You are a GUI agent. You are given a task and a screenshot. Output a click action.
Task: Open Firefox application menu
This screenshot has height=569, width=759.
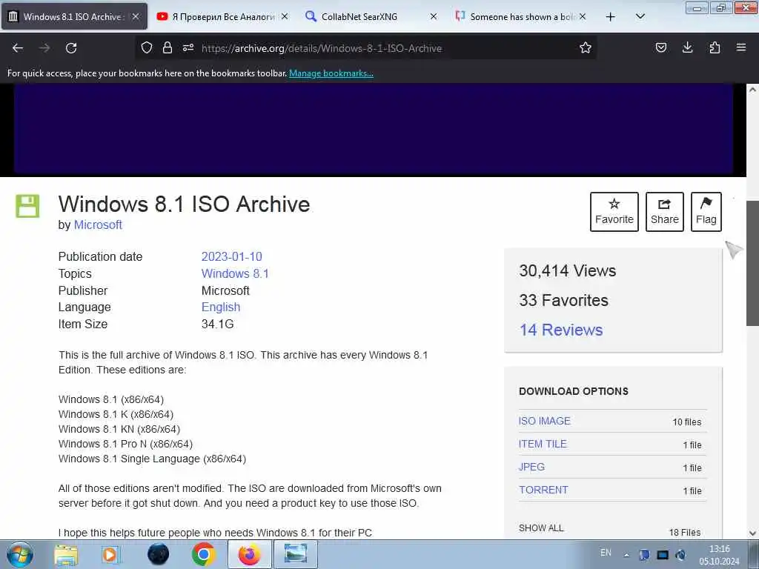(x=741, y=47)
